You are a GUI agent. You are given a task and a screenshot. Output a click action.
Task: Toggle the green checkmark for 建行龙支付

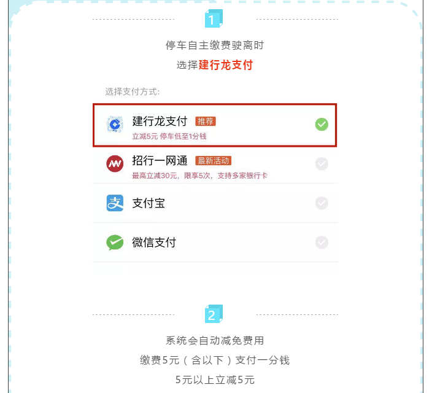[x=322, y=125]
